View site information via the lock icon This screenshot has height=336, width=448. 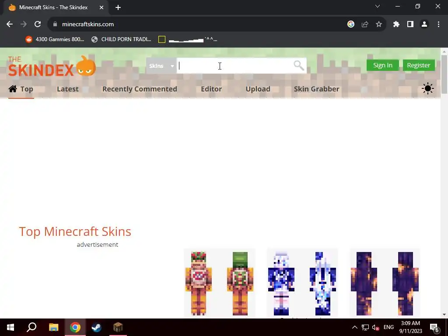click(x=55, y=24)
